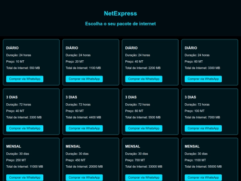Buy the 3 Dias 40 MT package via WhatsApp
241x181 pixels.
pyautogui.click(x=25, y=128)
